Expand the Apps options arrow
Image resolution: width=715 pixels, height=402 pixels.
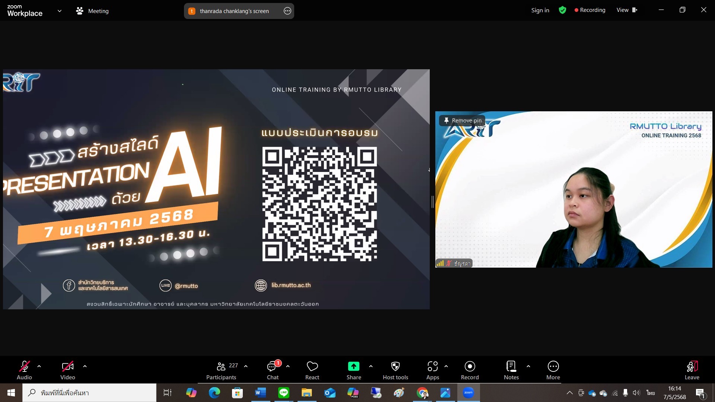pos(446,367)
